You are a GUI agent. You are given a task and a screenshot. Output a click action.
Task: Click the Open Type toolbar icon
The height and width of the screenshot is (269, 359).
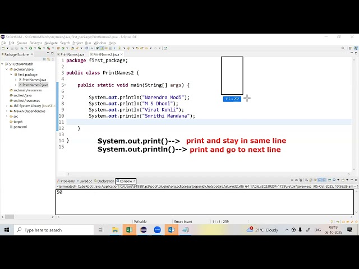point(72,48)
